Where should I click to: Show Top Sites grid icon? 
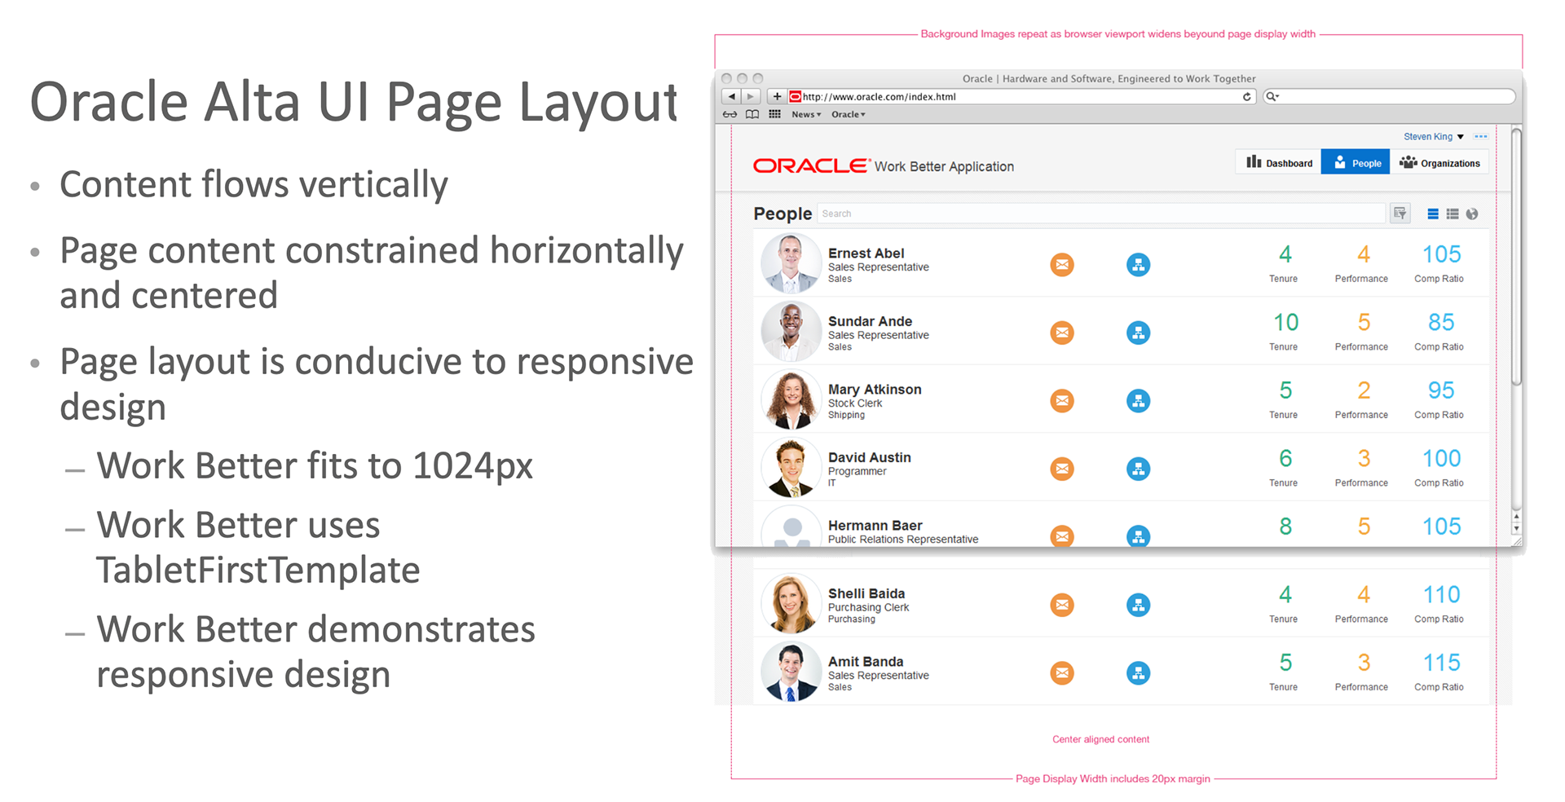[775, 114]
